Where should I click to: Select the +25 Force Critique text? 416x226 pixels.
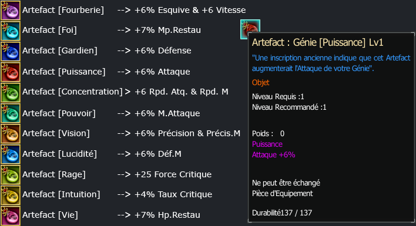pos(173,174)
